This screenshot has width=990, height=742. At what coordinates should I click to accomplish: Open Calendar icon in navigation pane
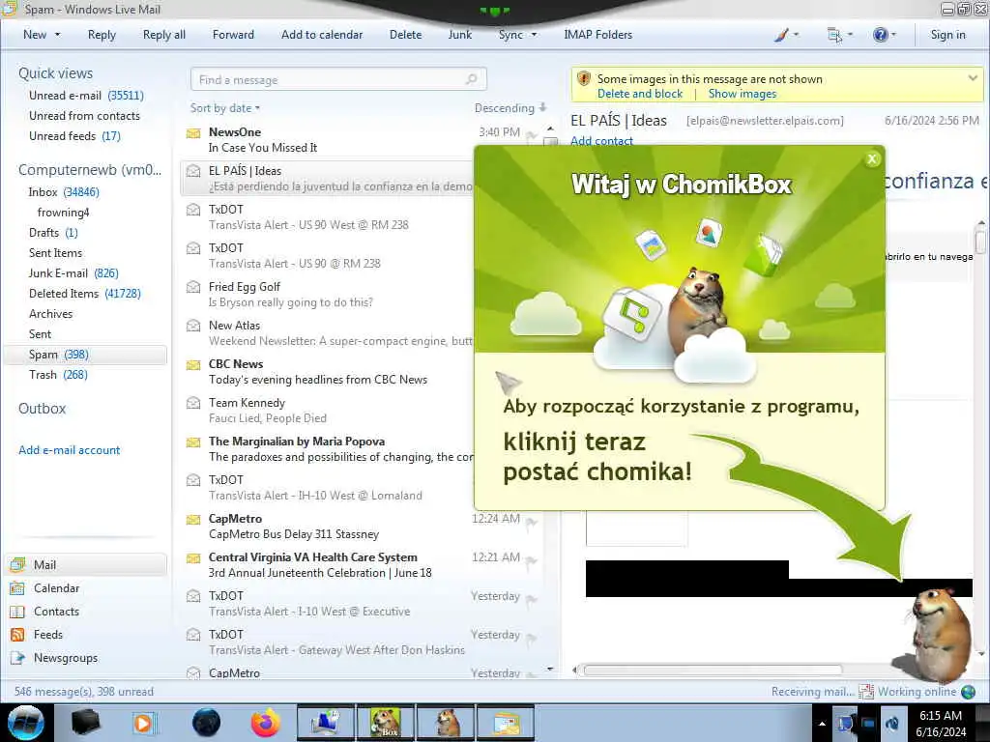pyautogui.click(x=17, y=588)
